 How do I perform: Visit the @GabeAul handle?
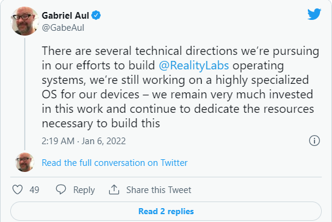63,28
